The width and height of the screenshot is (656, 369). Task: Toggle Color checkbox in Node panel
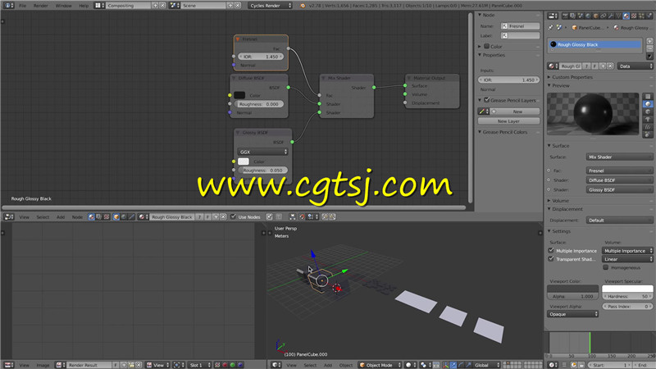pyautogui.click(x=486, y=46)
